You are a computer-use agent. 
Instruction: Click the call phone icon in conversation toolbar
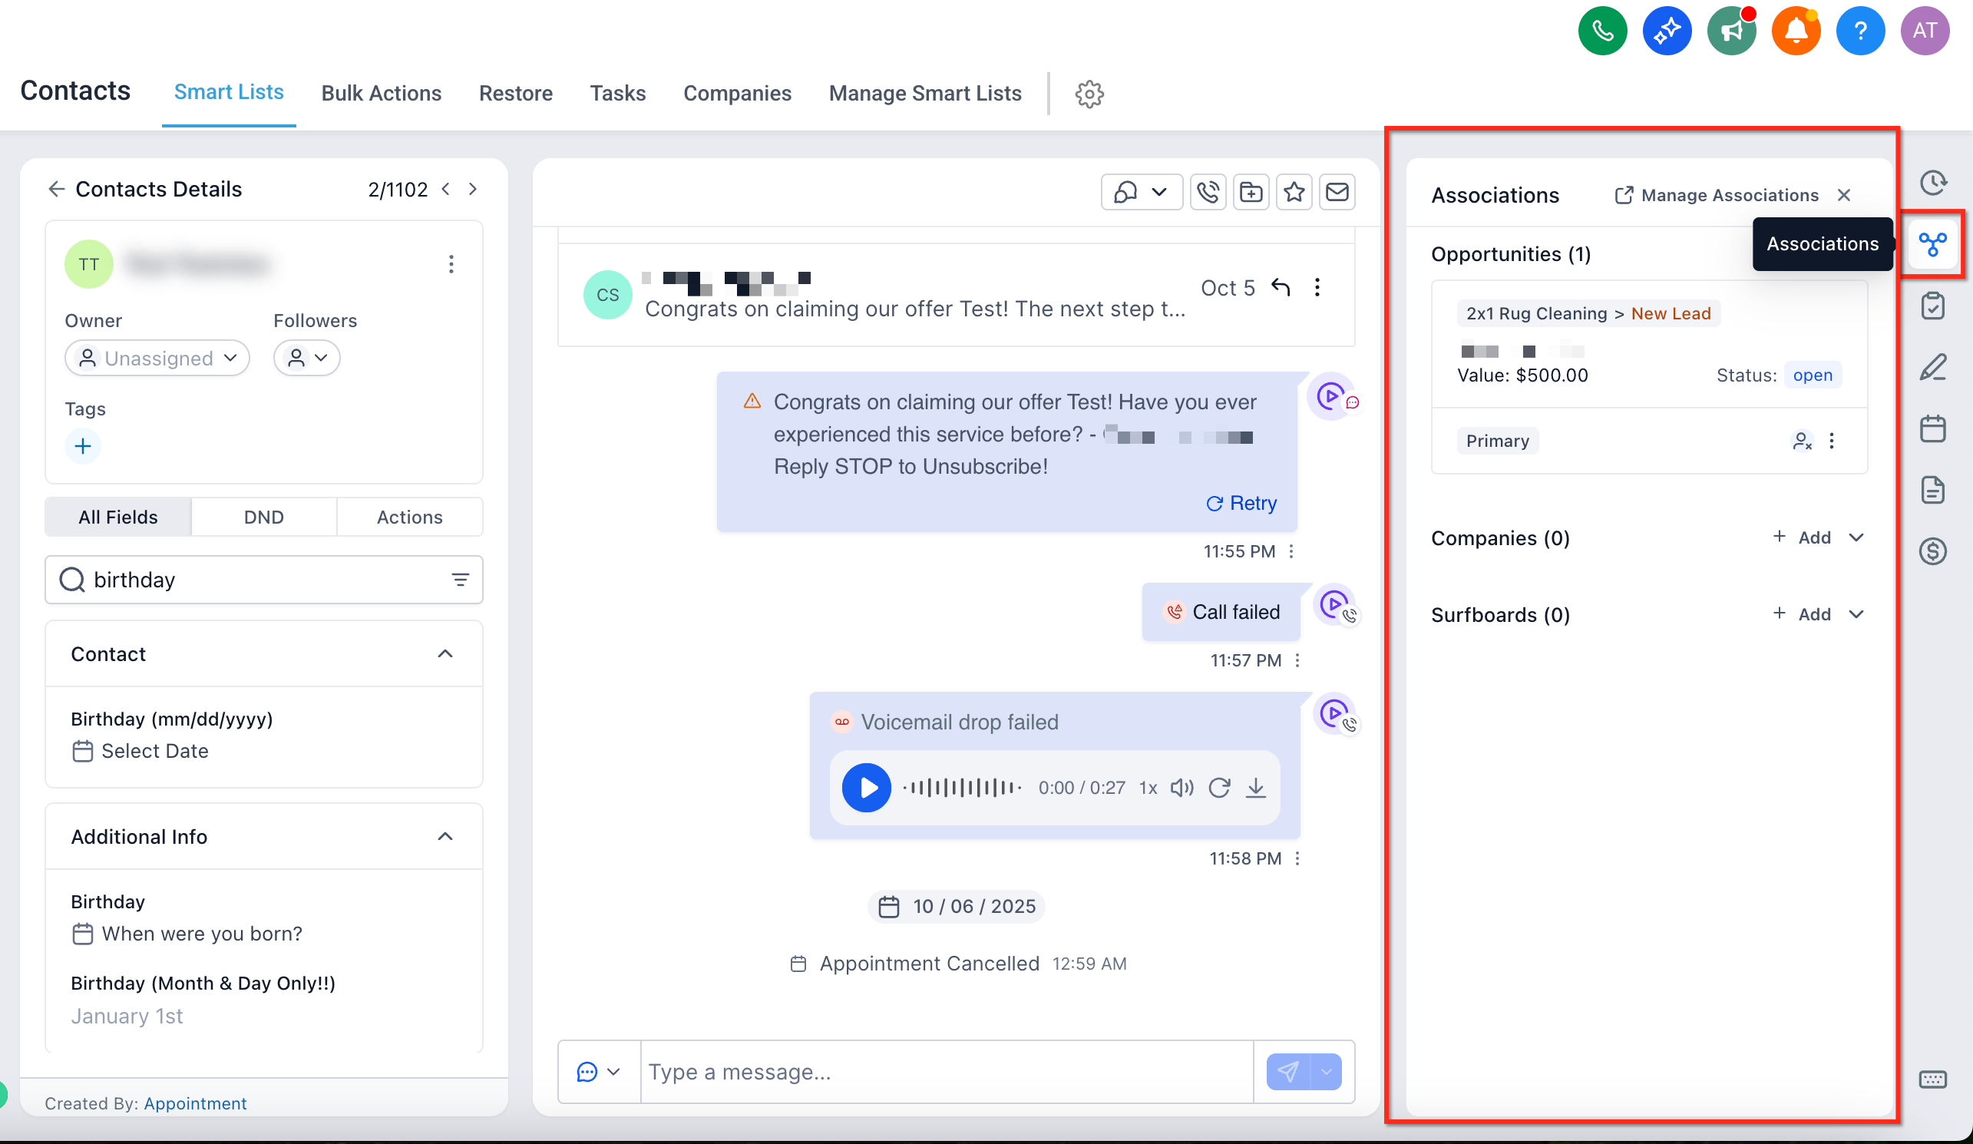[1208, 192]
